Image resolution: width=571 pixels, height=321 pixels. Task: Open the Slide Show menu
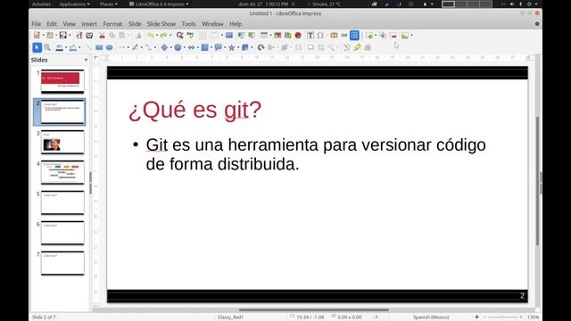(x=161, y=24)
